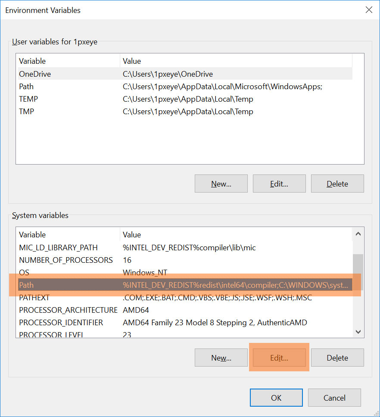The height and width of the screenshot is (417, 380).
Task: Close the Environment Variables dialog
Action: pyautogui.click(x=369, y=10)
